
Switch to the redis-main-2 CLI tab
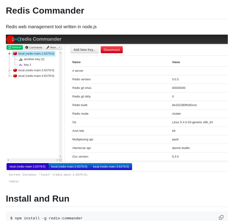69,166
